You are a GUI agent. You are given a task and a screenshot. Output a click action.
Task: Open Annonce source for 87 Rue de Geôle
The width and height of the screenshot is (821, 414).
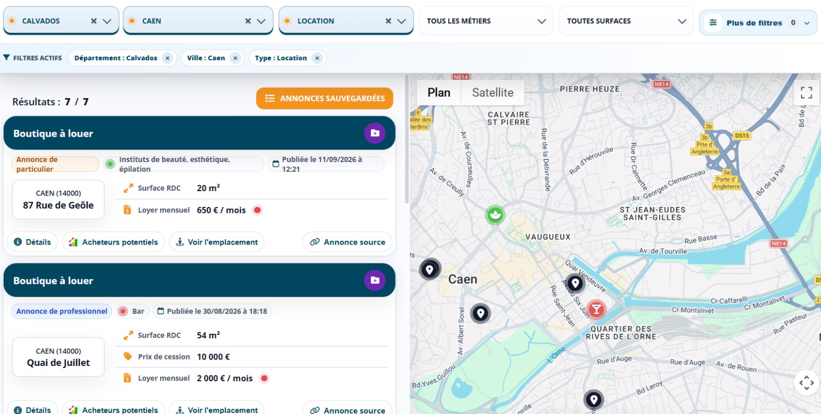[x=348, y=242]
